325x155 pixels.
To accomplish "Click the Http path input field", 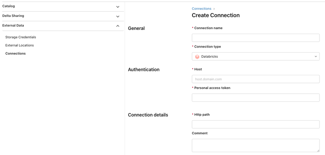I will 255,125.
